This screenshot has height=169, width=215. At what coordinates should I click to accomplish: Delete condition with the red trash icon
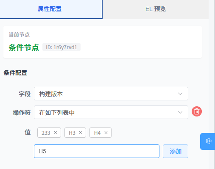click(197, 111)
